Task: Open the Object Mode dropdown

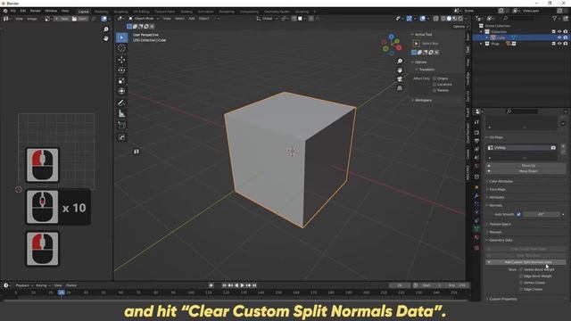Action: [144, 18]
